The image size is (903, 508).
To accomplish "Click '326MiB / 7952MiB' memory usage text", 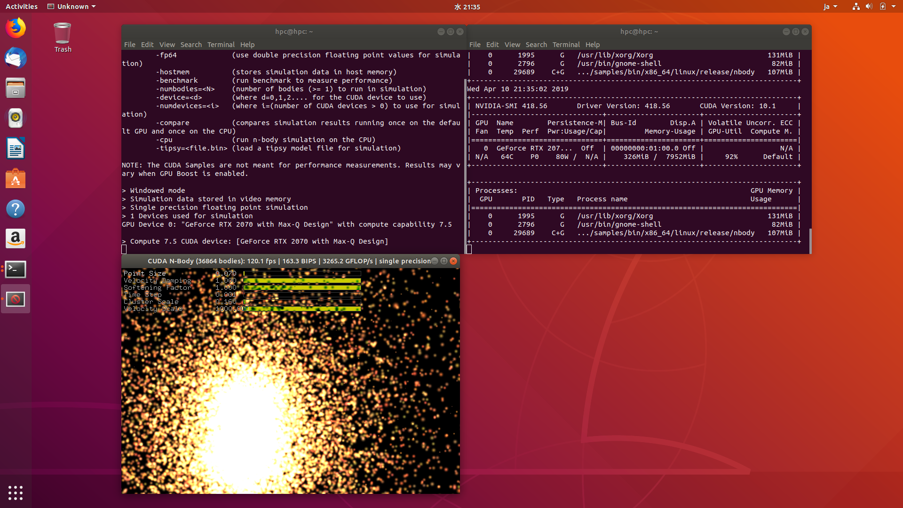I will (659, 157).
